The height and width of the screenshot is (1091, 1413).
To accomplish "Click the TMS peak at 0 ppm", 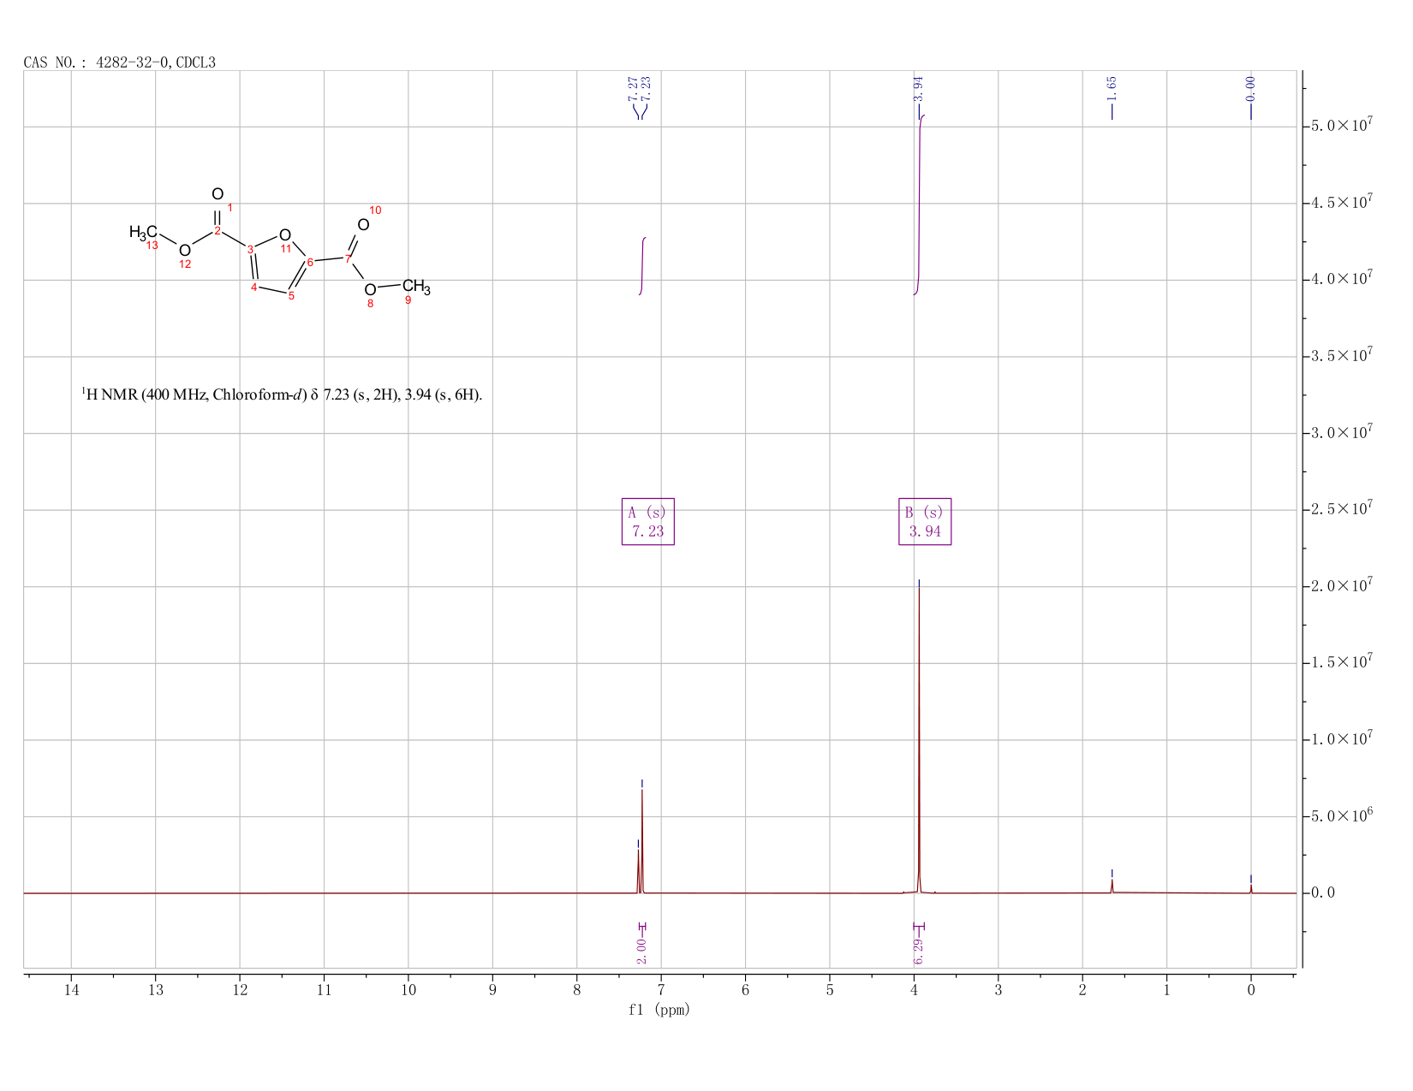I will (x=1251, y=888).
